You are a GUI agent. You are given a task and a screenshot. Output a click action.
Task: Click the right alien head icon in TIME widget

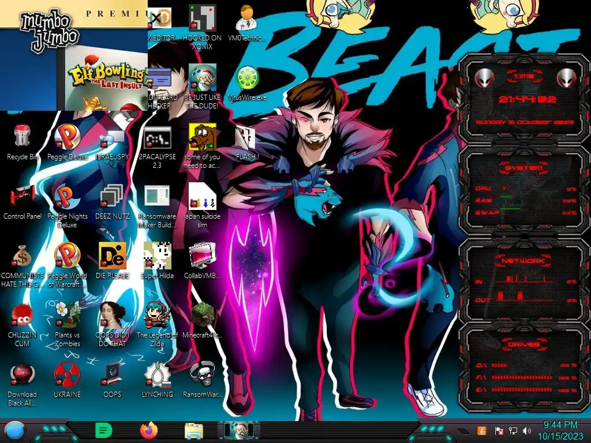(566, 78)
